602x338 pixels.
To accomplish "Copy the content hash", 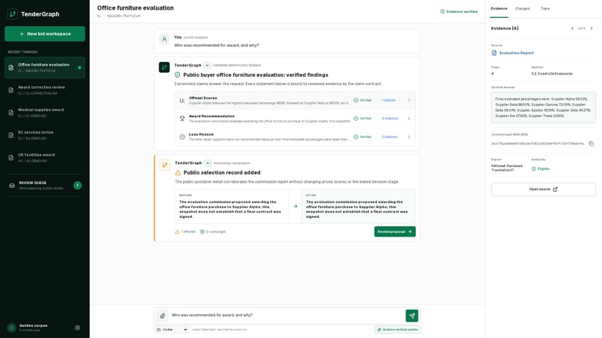I will [x=592, y=143].
